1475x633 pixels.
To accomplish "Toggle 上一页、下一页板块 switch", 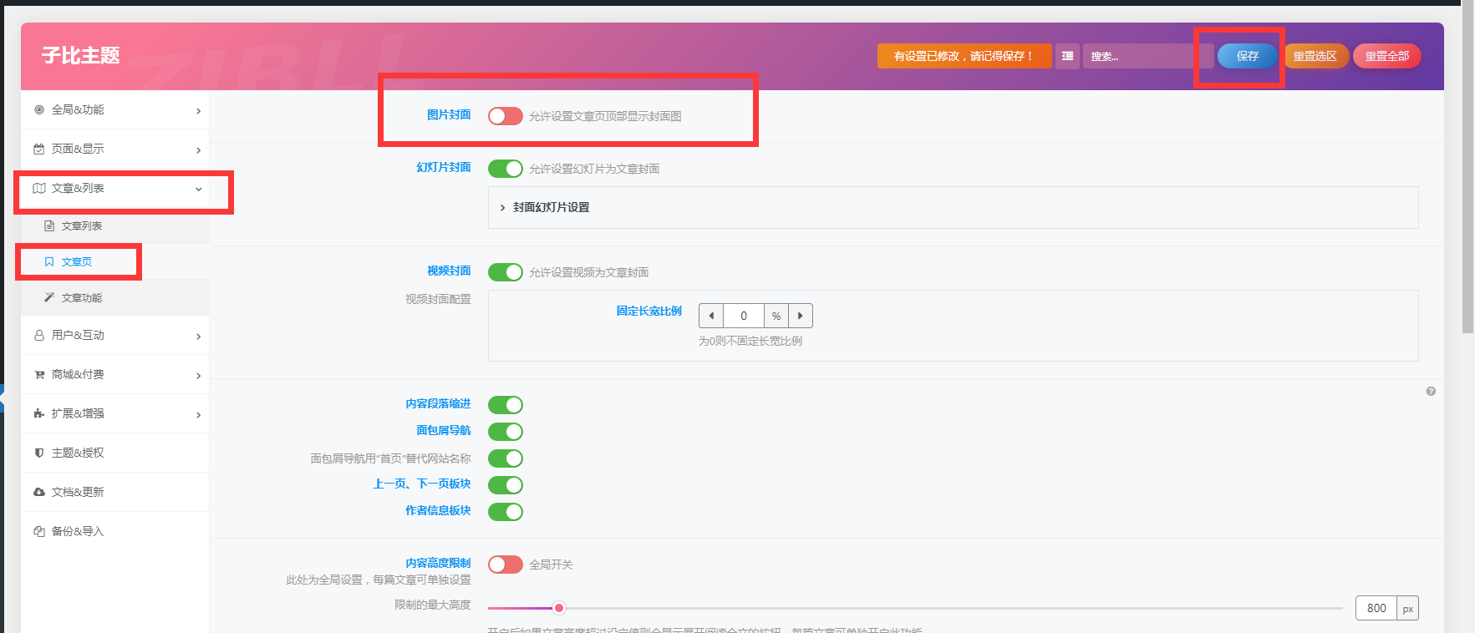I will 506,485.
